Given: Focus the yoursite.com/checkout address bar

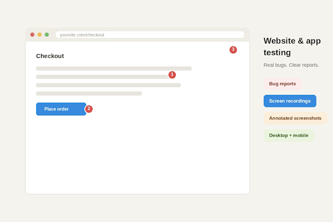Looking at the screenshot, I should [150, 35].
